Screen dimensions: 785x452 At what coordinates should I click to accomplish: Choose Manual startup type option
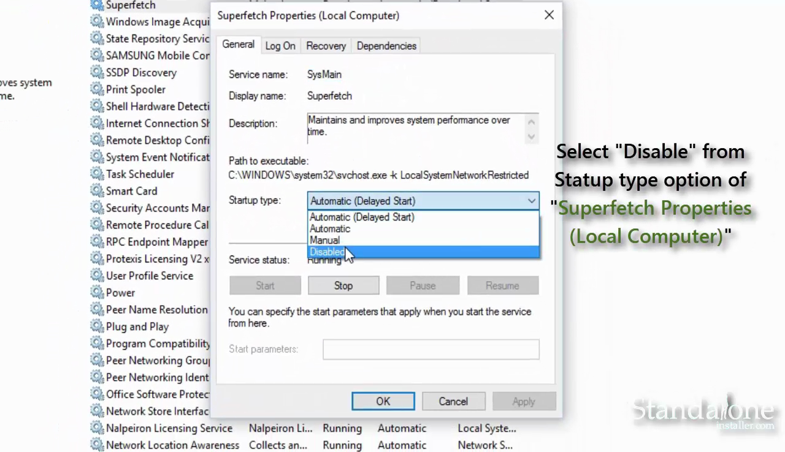click(x=423, y=240)
